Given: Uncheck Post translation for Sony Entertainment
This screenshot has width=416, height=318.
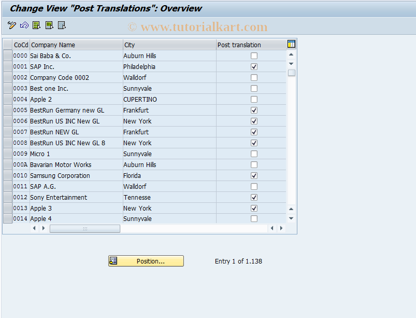Looking at the screenshot, I should 254,198.
